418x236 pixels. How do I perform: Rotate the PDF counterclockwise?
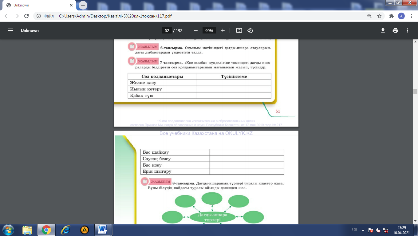pyautogui.click(x=250, y=30)
